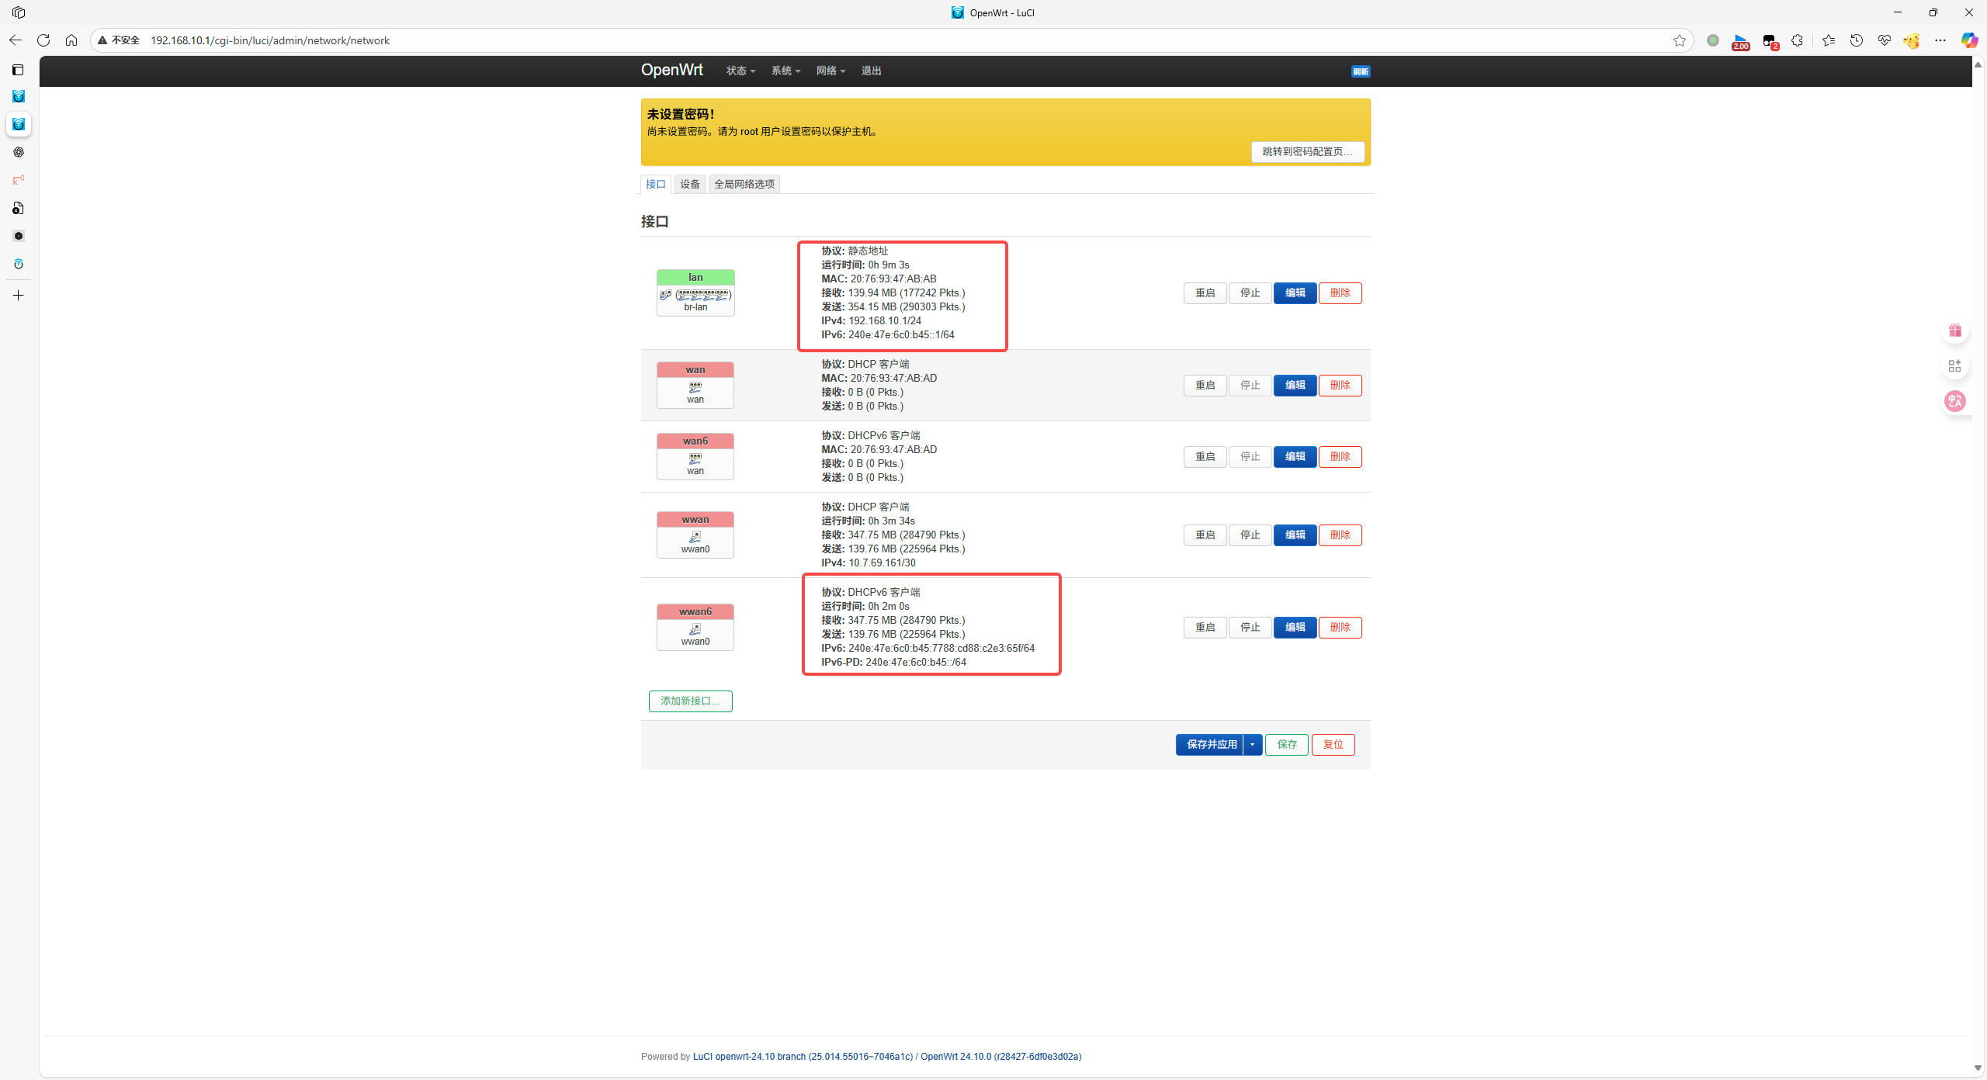
Task: Stop the wwan interface
Action: click(1250, 535)
